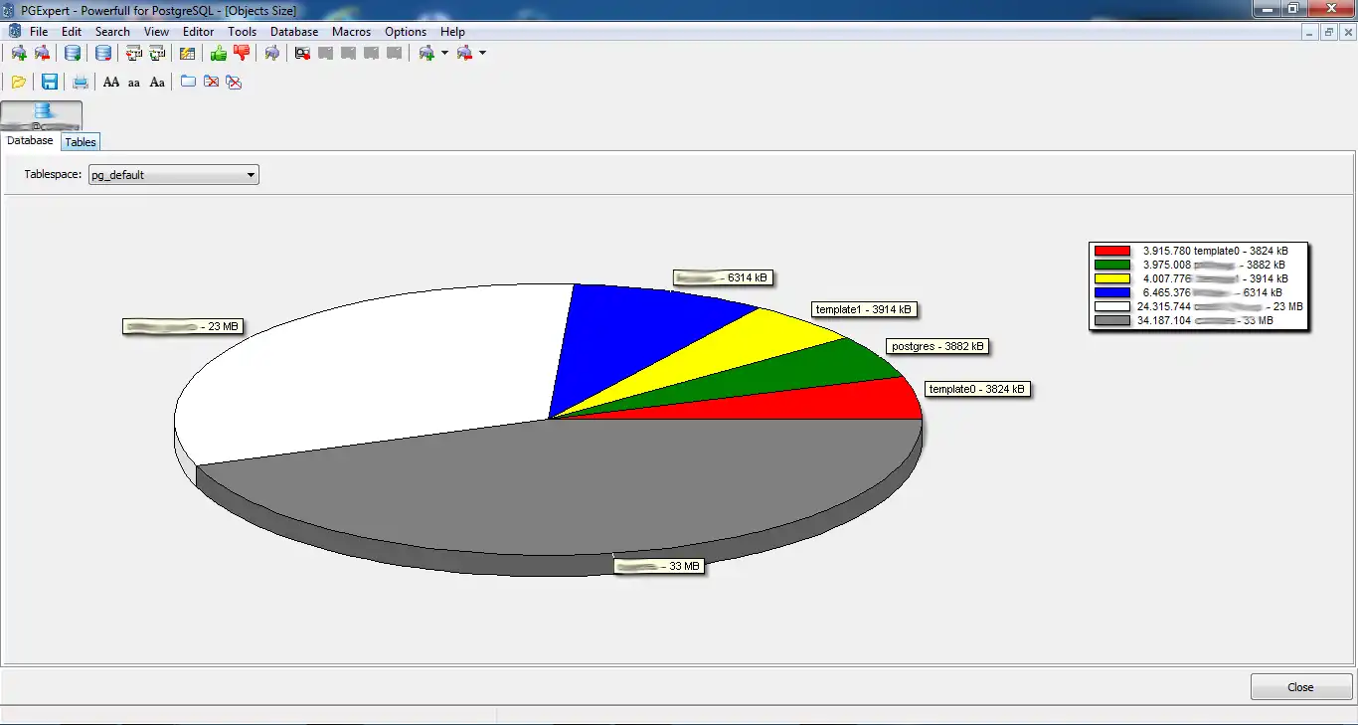Click the white legend swatch for 23 MB

1112,306
